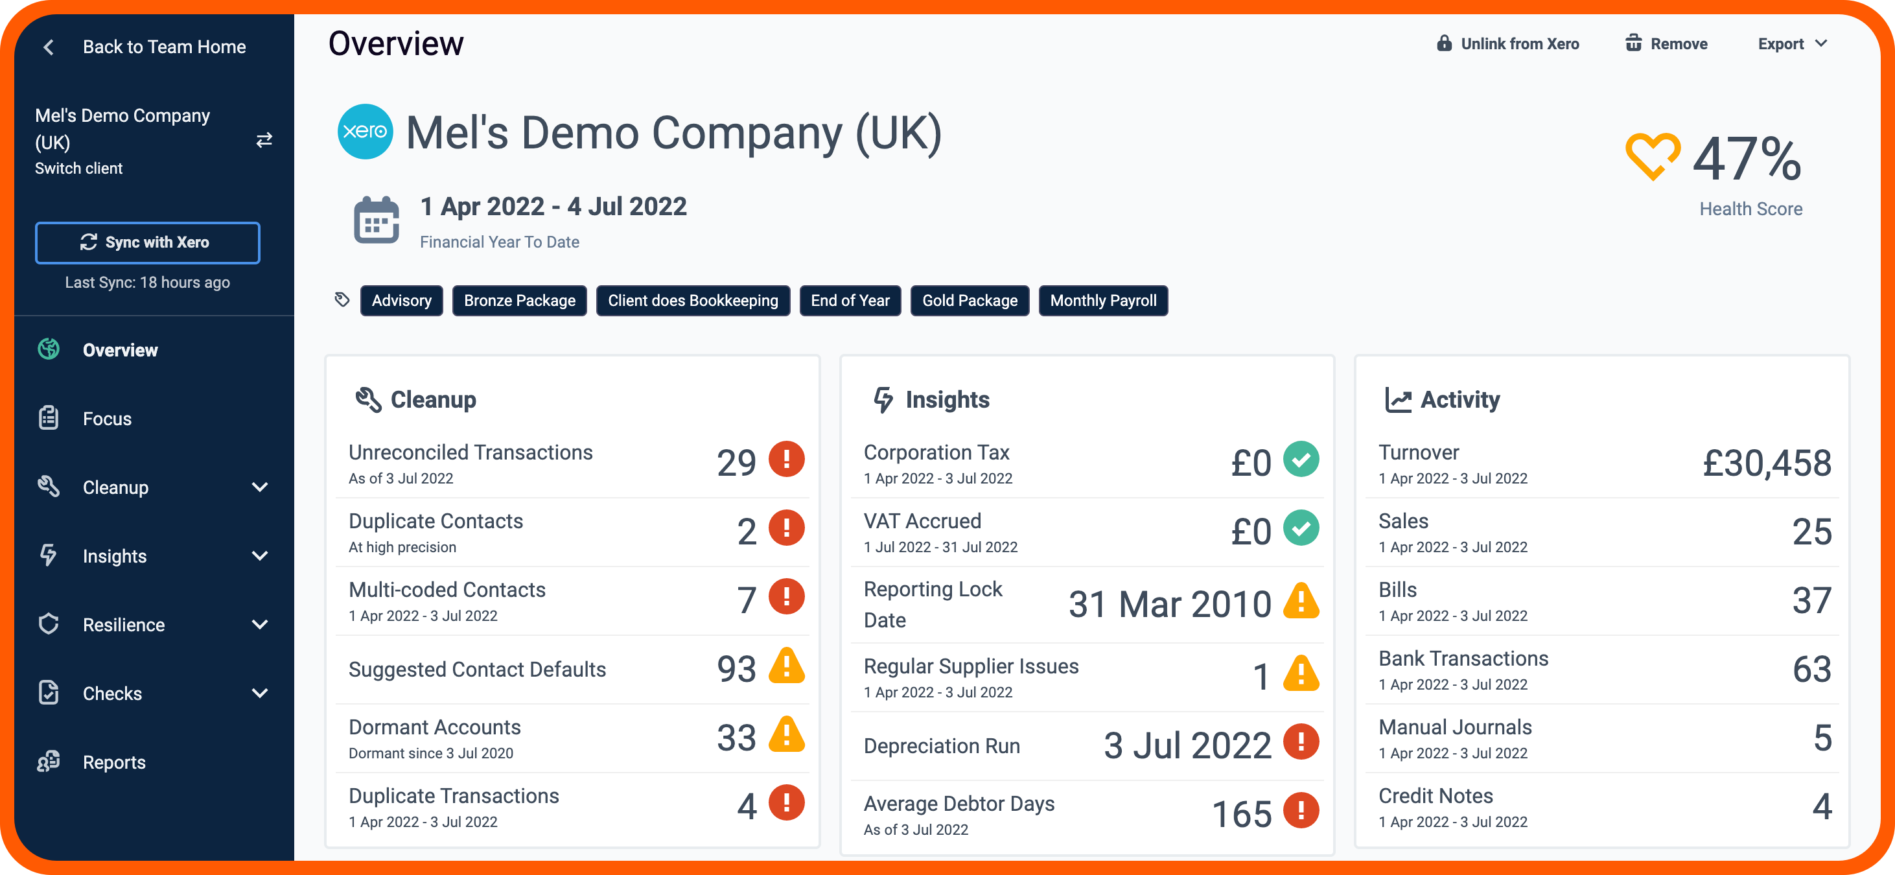
Task: Click the Remove button
Action: [x=1666, y=44]
